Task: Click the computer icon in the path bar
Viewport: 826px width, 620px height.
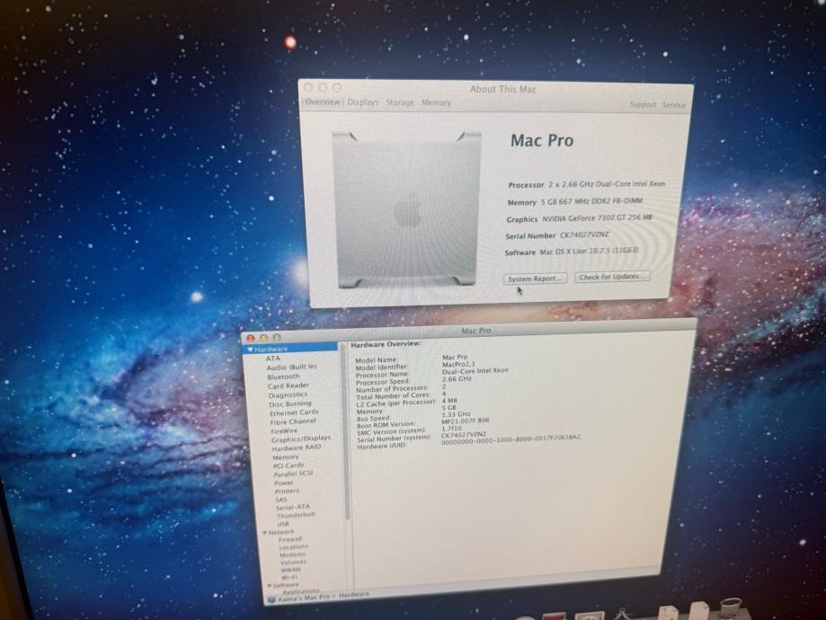Action: 271,599
